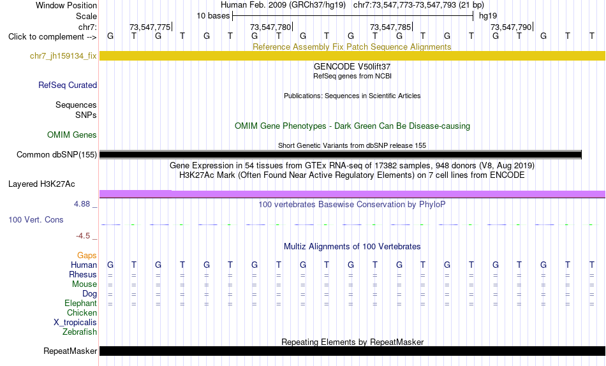Click Short Genetic Variants from dbSNP title

352,146
